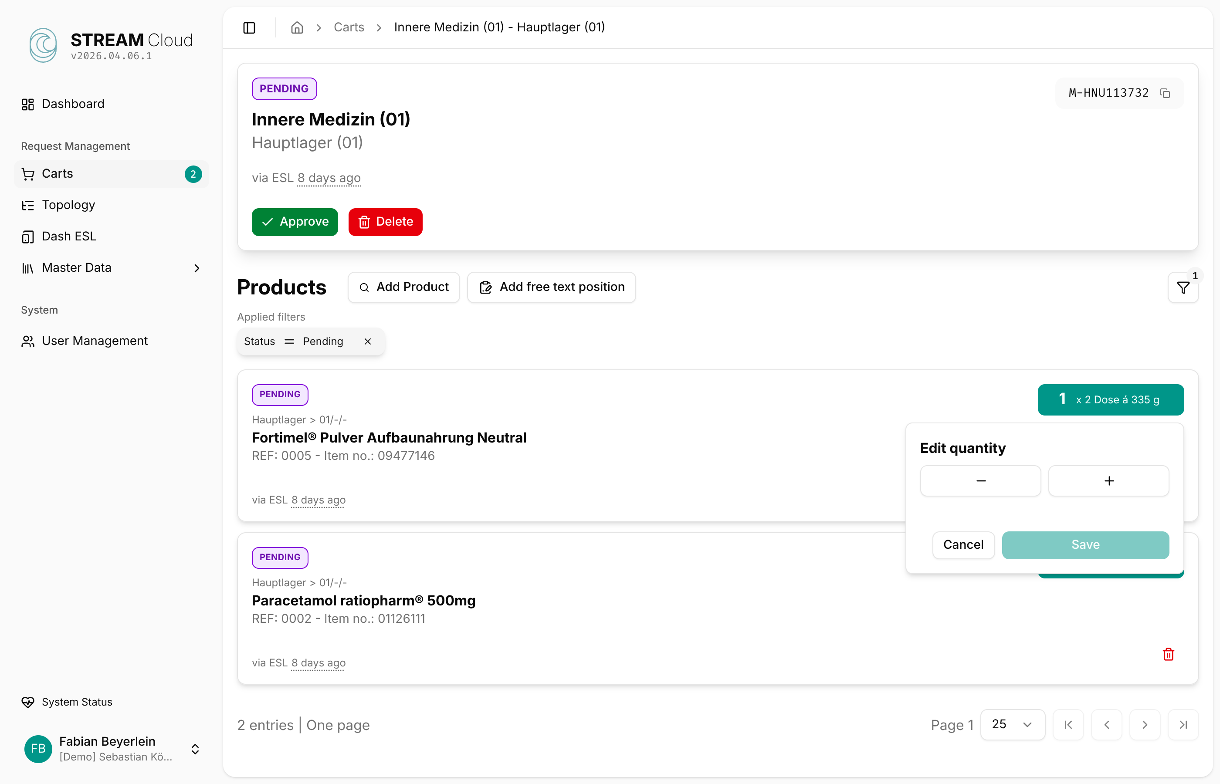Click the home breadcrumb icon

pos(297,27)
